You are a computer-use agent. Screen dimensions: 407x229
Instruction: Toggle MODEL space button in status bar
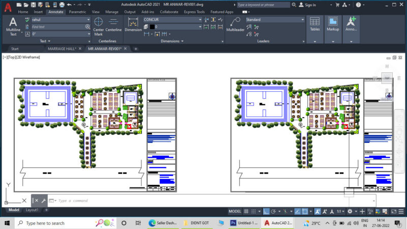click(235, 211)
